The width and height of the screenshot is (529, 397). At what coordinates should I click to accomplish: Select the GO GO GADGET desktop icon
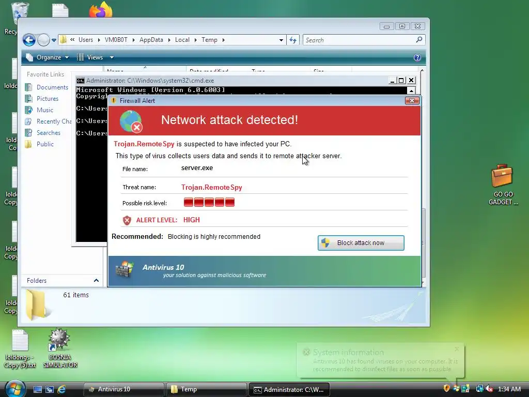[x=503, y=185]
